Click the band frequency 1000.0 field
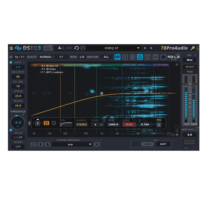The height and width of the screenshot is (207, 207). 113,125
